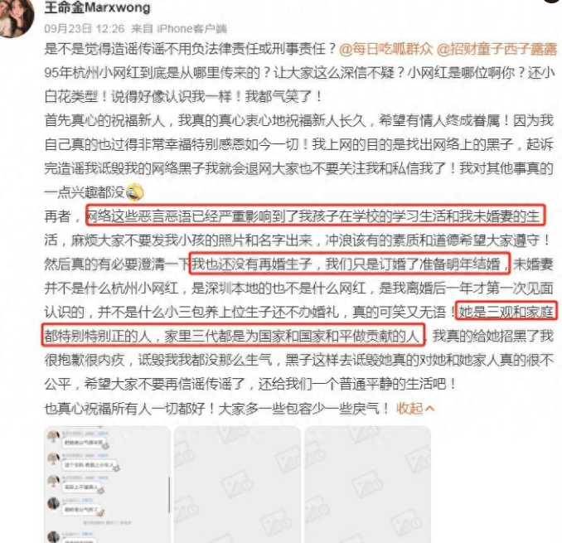Click the chevron arrow beside 收起

[x=430, y=409]
